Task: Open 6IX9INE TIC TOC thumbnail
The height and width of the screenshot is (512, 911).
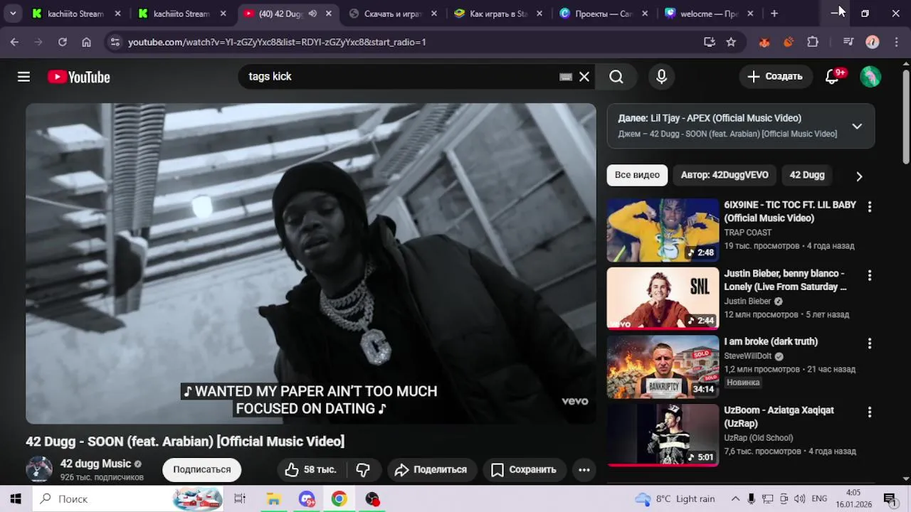Action: [663, 230]
